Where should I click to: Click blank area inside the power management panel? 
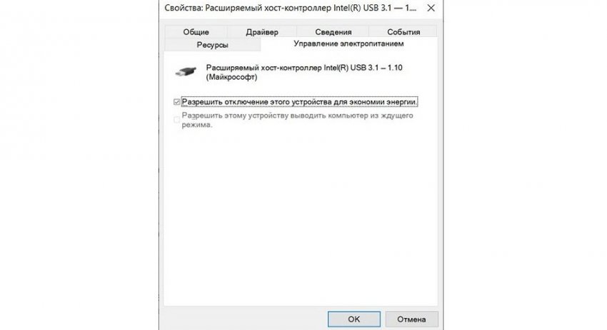(x=301, y=217)
